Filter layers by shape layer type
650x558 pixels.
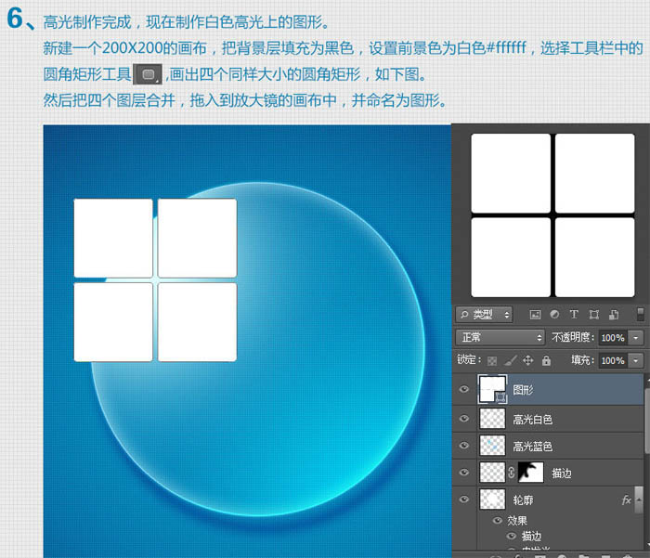(x=593, y=315)
